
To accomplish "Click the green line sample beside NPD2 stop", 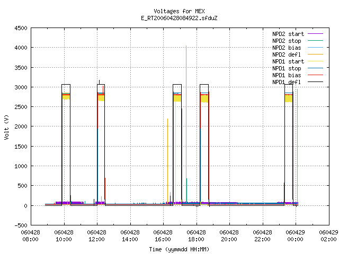I will tap(315, 40).
